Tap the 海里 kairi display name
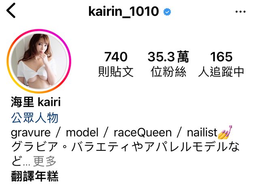 (x=36, y=102)
